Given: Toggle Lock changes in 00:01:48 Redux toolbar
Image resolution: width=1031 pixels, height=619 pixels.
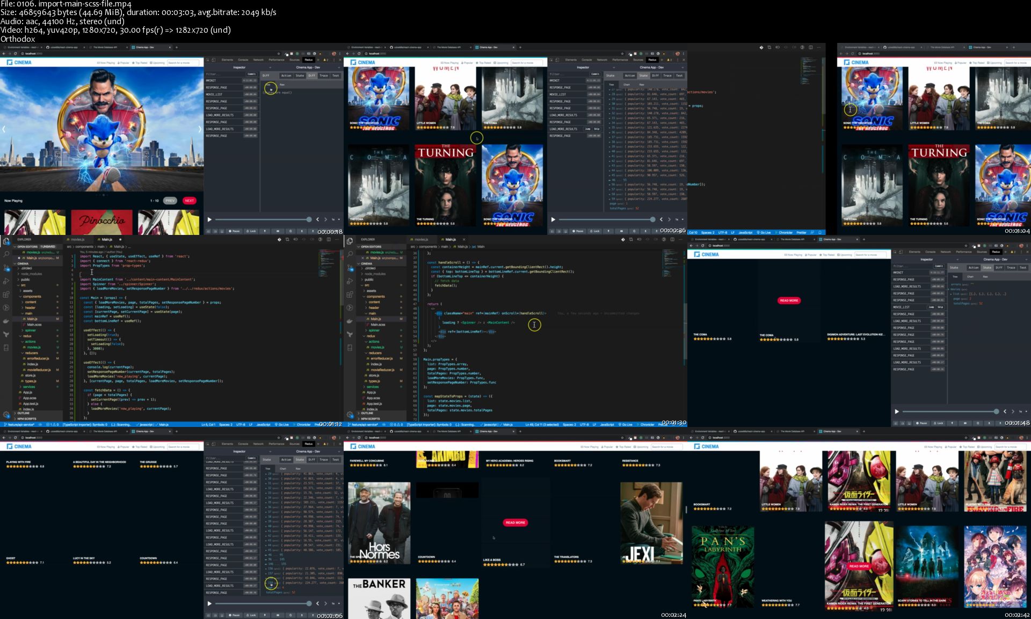Looking at the screenshot, I should click(x=939, y=423).
